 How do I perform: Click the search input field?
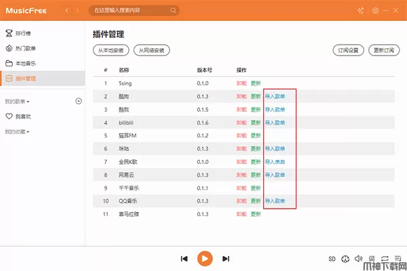[x=134, y=10]
